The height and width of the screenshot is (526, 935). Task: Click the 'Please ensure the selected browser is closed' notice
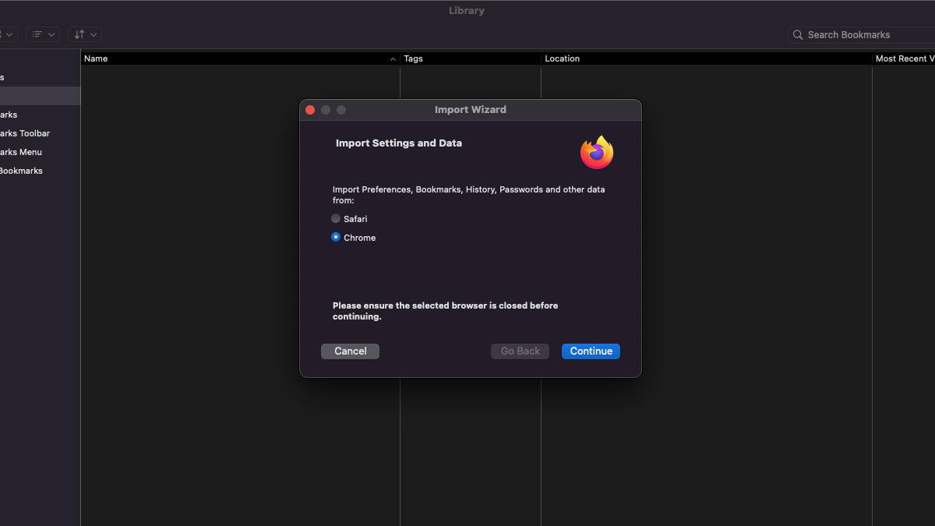pyautogui.click(x=446, y=311)
